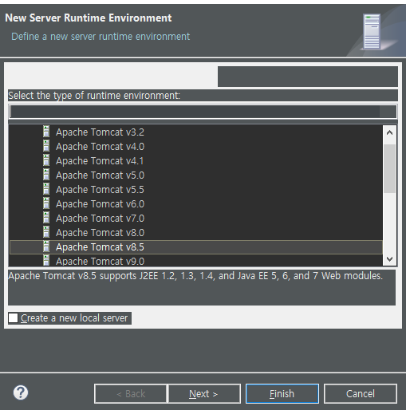
Task: Click the server icon beside Apache Tomcat v6.0
Action: [x=46, y=203]
